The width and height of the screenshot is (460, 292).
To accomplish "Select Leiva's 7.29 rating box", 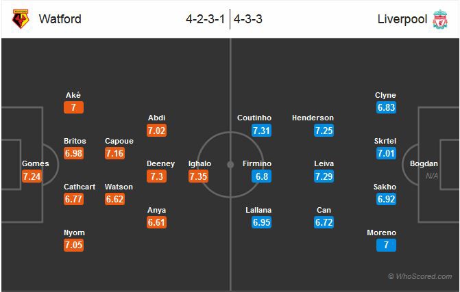I will tap(324, 176).
